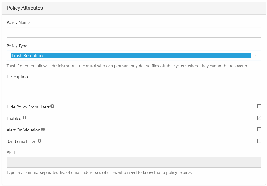The height and width of the screenshot is (186, 267).
Task: Tick the Send email alert checkbox
Action: (259, 141)
